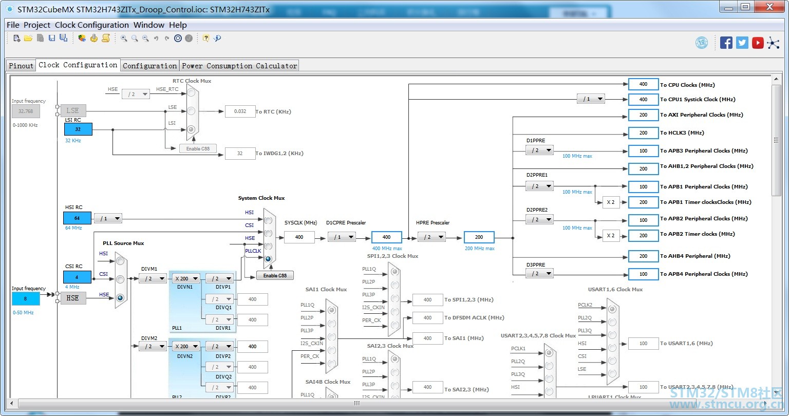Image resolution: width=789 pixels, height=416 pixels.
Task: Click the HSE oscillator block
Action: tap(73, 297)
